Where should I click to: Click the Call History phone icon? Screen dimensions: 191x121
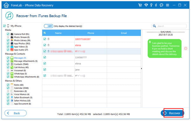(x=12, y=67)
